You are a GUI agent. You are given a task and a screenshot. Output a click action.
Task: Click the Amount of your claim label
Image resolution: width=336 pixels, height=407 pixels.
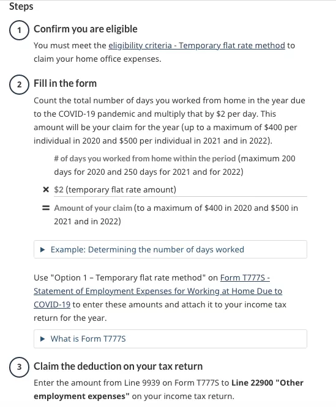click(93, 208)
